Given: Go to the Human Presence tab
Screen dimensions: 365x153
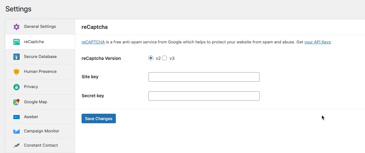Looking at the screenshot, I should click(40, 72).
